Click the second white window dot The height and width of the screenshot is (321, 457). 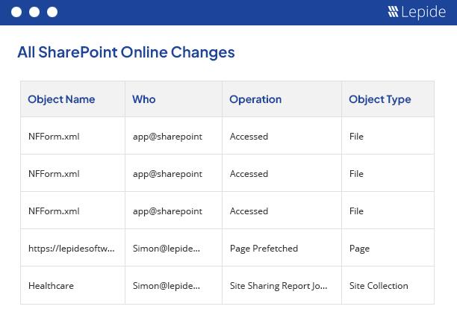[34, 12]
